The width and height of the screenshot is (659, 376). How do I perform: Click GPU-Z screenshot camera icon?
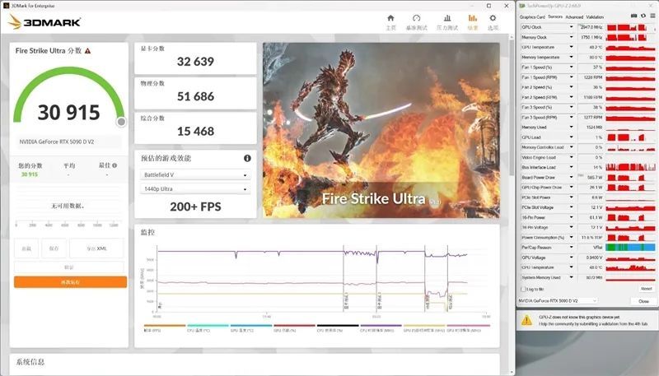(x=633, y=16)
